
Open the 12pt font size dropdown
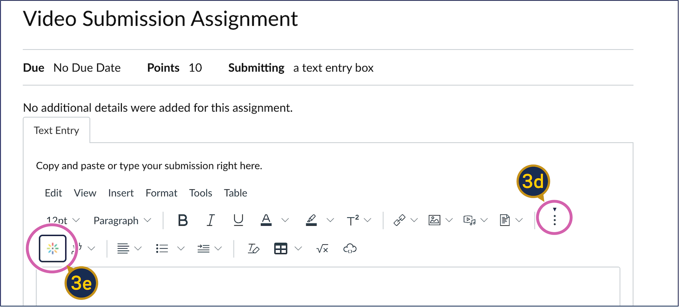click(63, 220)
